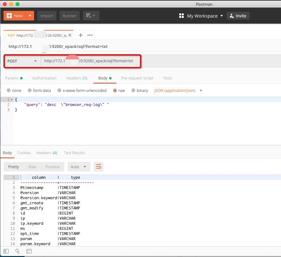The width and height of the screenshot is (281, 257).
Task: Open the Tests tab
Action: 167,78
